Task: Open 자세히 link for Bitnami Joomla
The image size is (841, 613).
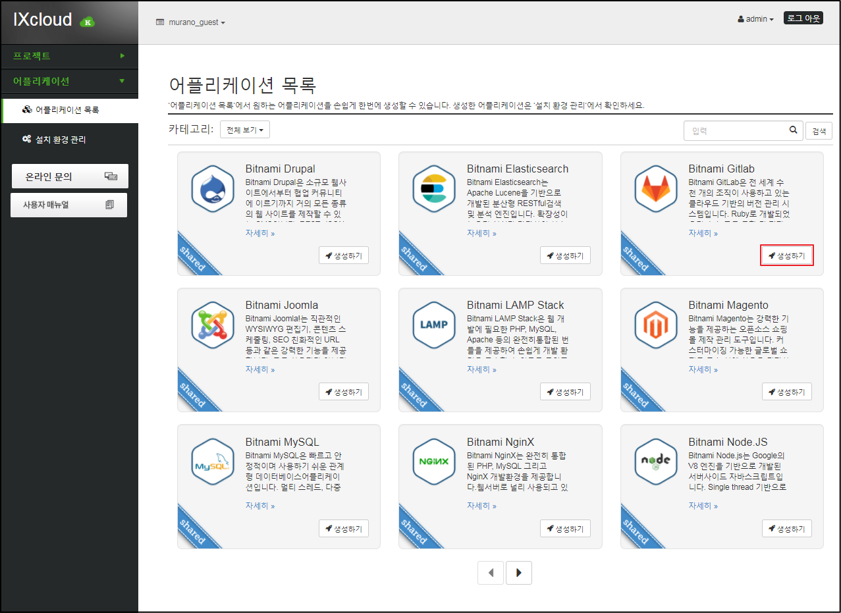Action: coord(260,369)
